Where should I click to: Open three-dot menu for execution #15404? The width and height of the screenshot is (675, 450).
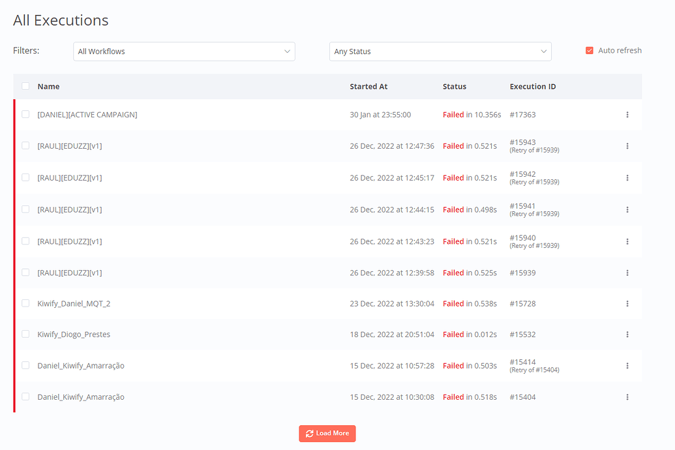(x=627, y=397)
